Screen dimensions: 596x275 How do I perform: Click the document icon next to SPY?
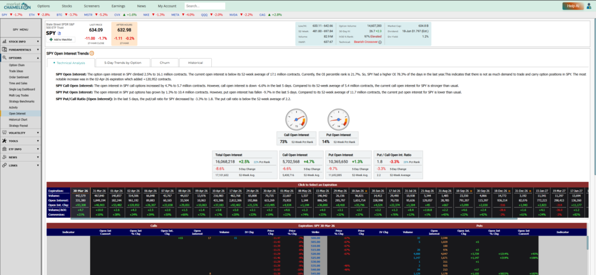pyautogui.click(x=59, y=33)
